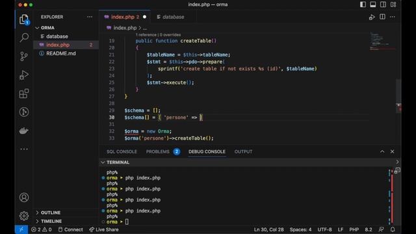Show additional views ellipsis in activity bar
Screen dimensions: 416x234
[x=24, y=149]
